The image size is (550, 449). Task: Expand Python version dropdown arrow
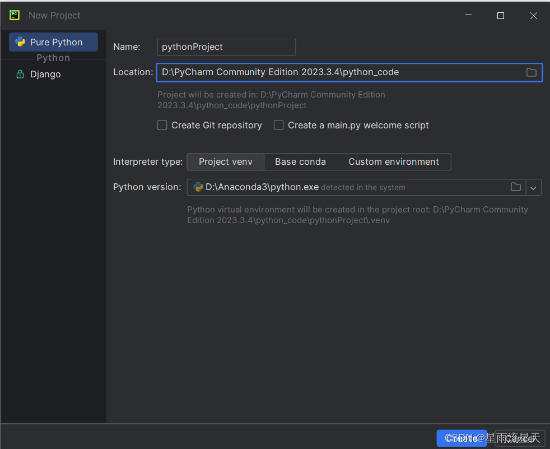533,187
